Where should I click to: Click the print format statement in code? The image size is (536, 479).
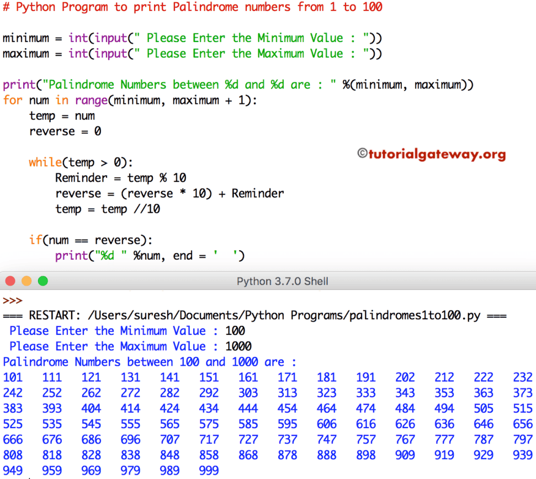(x=150, y=255)
